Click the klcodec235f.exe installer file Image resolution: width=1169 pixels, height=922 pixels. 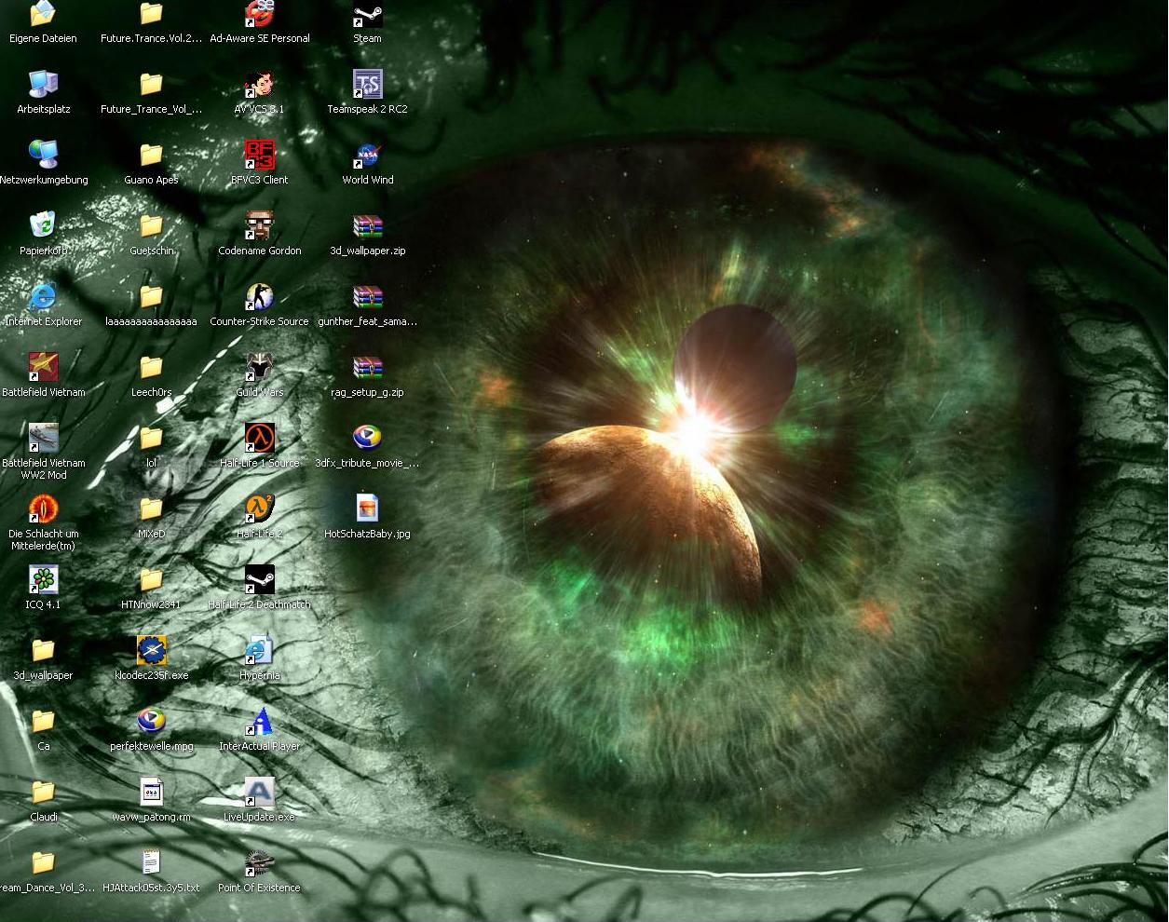tap(151, 651)
